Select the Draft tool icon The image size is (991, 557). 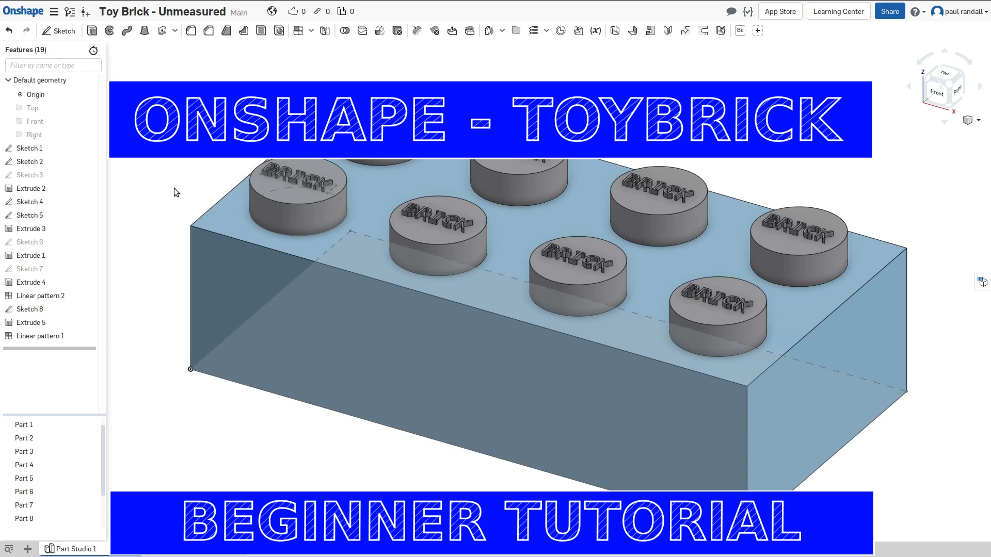(226, 30)
